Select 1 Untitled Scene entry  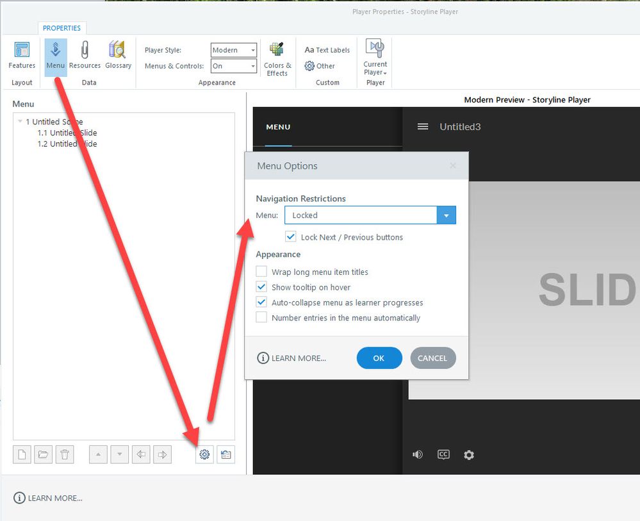click(54, 122)
